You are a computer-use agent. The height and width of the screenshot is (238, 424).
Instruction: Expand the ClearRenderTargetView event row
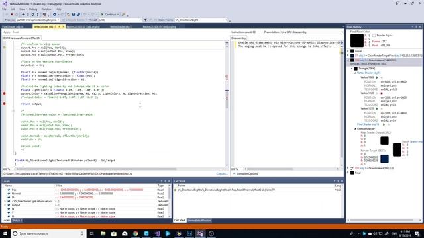coord(348,56)
